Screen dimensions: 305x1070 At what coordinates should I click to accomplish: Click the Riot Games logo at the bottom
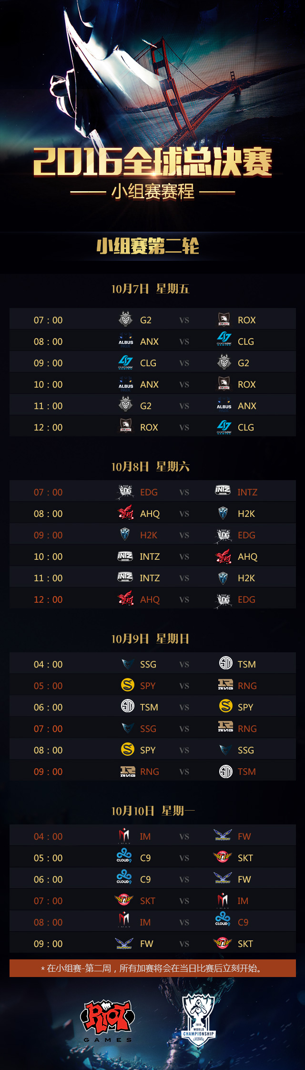click(x=108, y=1021)
